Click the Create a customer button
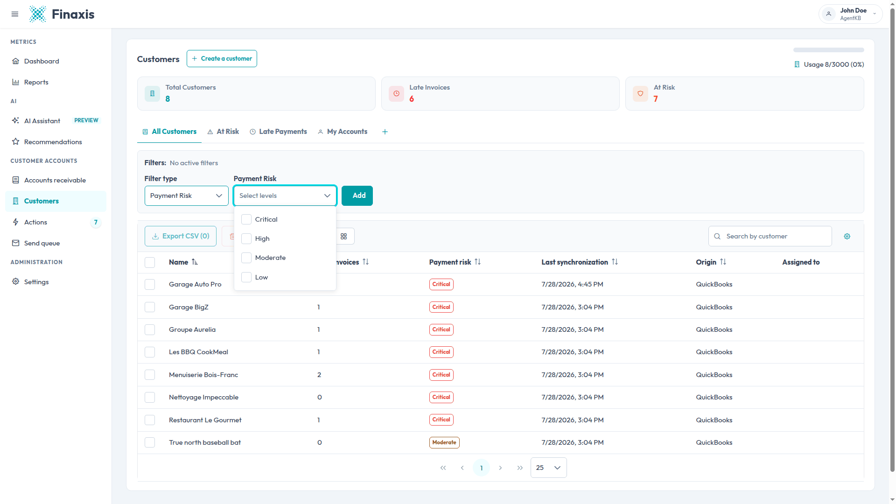This screenshot has height=504, width=896. [222, 59]
